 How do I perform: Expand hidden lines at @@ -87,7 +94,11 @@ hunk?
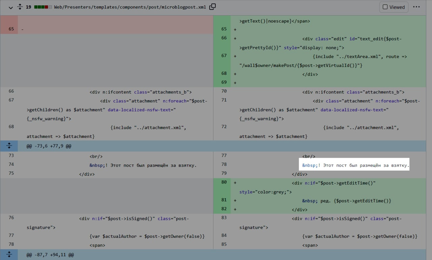pos(9,255)
